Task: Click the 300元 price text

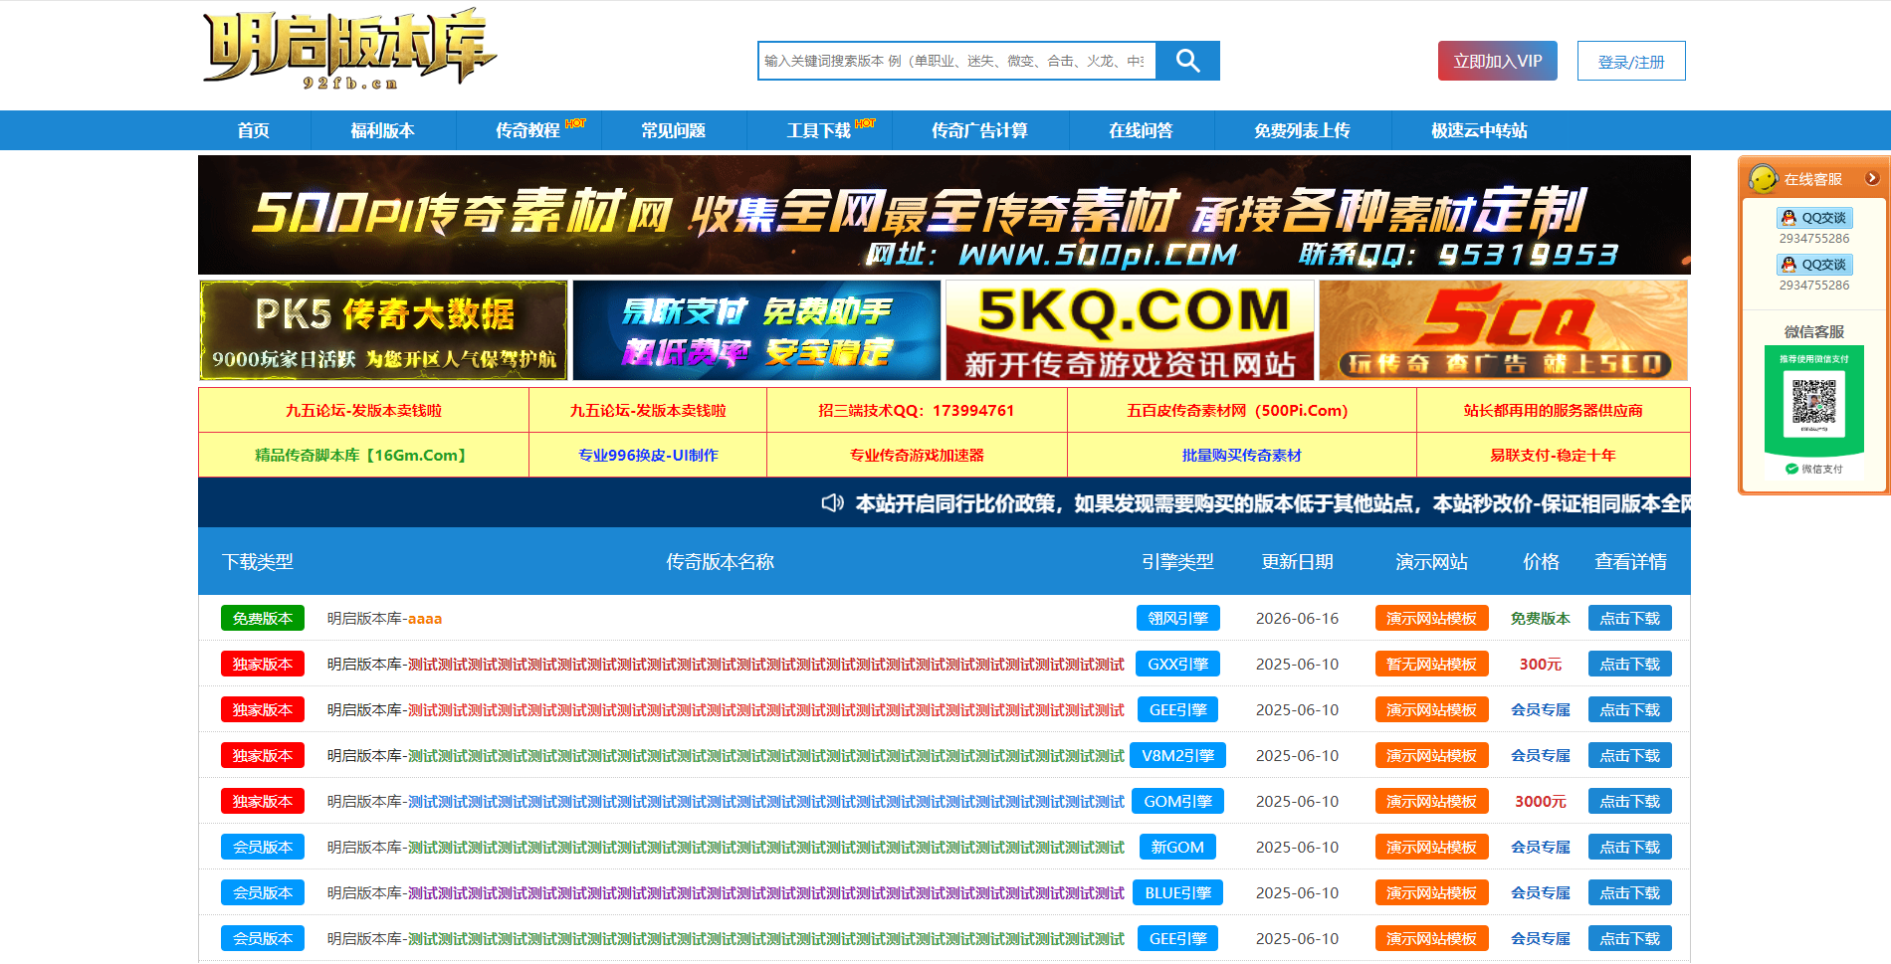Action: point(1540,664)
